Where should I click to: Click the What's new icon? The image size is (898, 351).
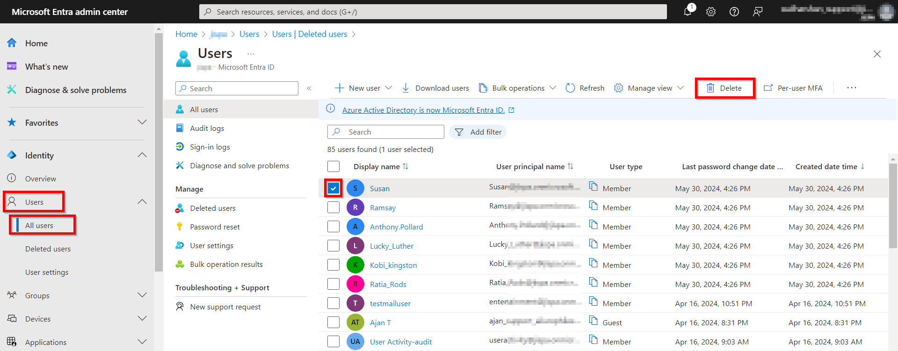point(12,66)
